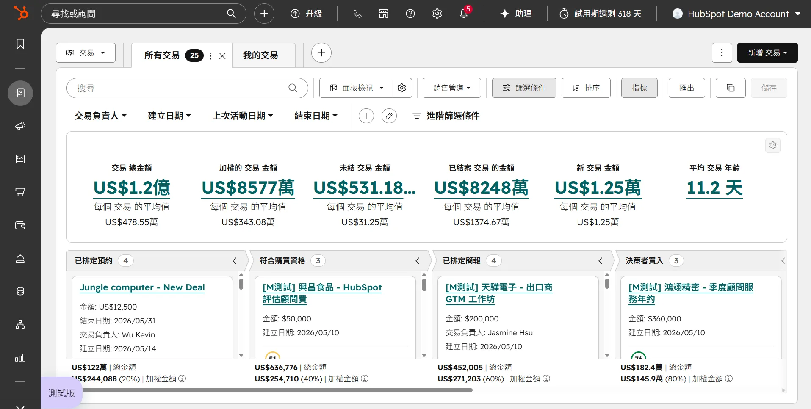Open the Sales sidebar icon

point(20,192)
